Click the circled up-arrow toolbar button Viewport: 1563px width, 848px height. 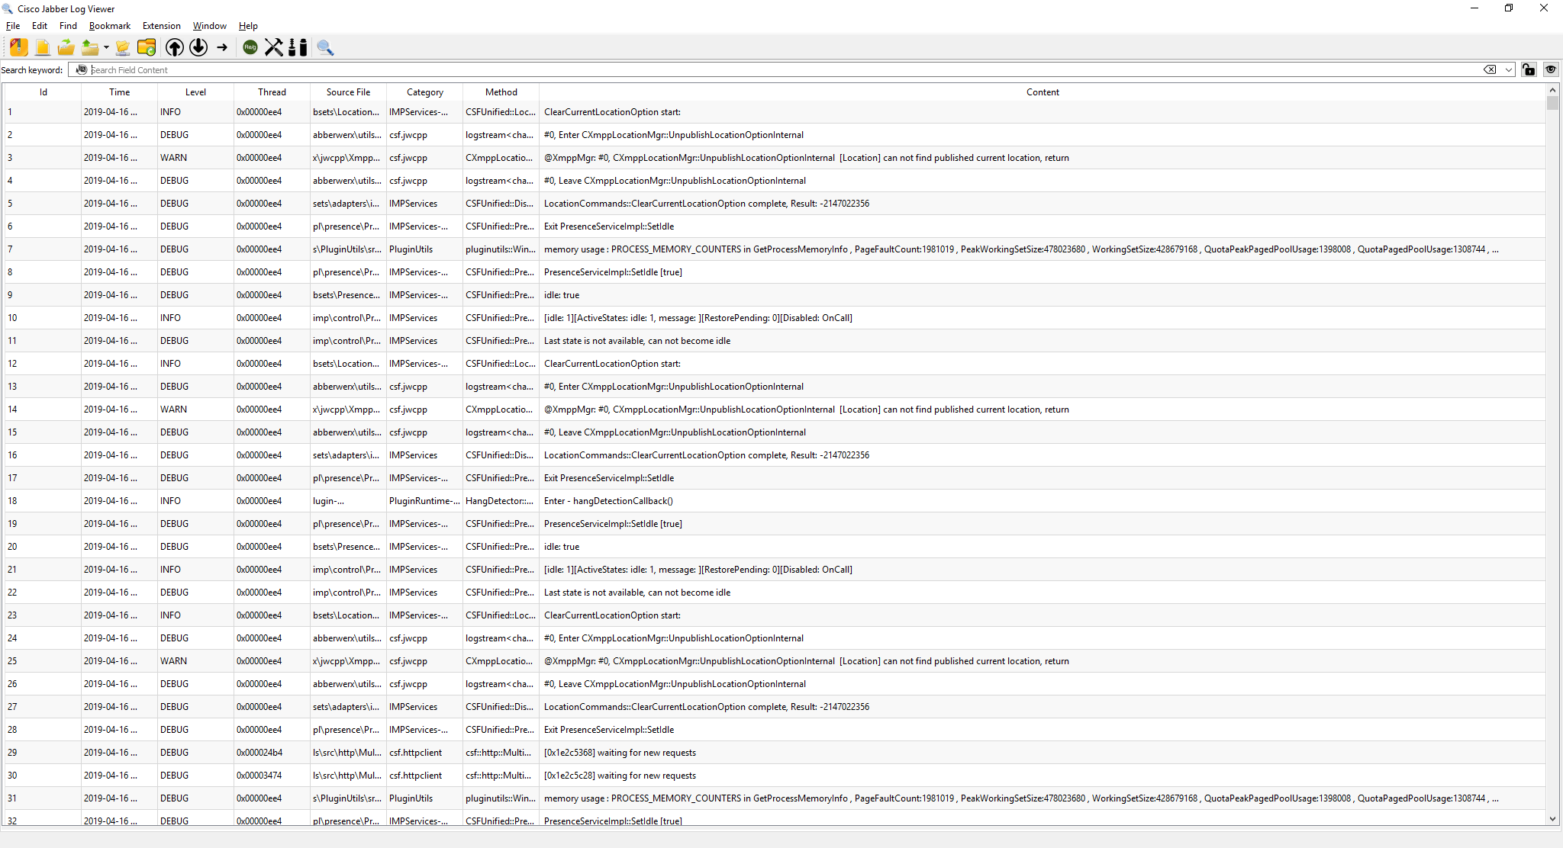pyautogui.click(x=175, y=47)
